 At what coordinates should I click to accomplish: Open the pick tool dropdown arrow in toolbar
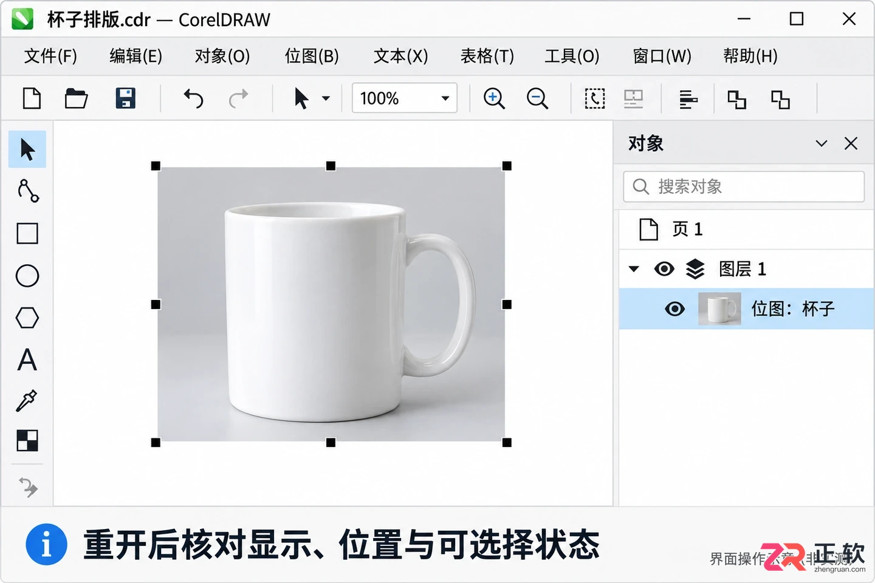pyautogui.click(x=326, y=98)
